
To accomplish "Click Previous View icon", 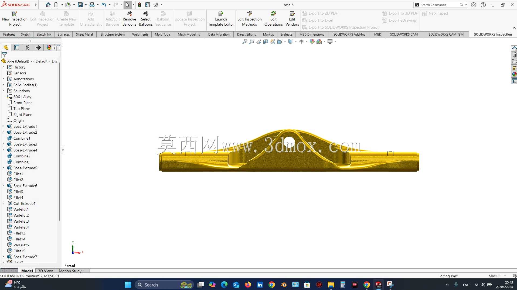I will coord(259,42).
